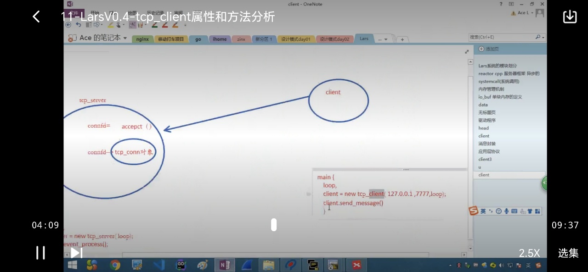Pause the video playback
The width and height of the screenshot is (588, 272).
point(40,253)
